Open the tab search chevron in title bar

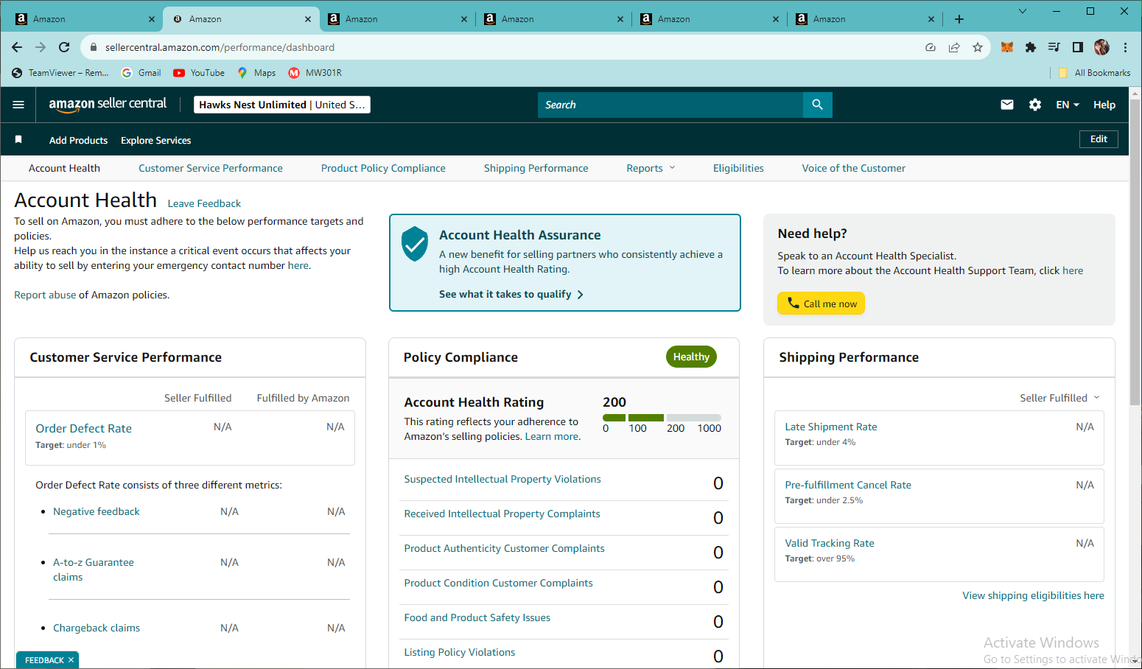click(1023, 11)
